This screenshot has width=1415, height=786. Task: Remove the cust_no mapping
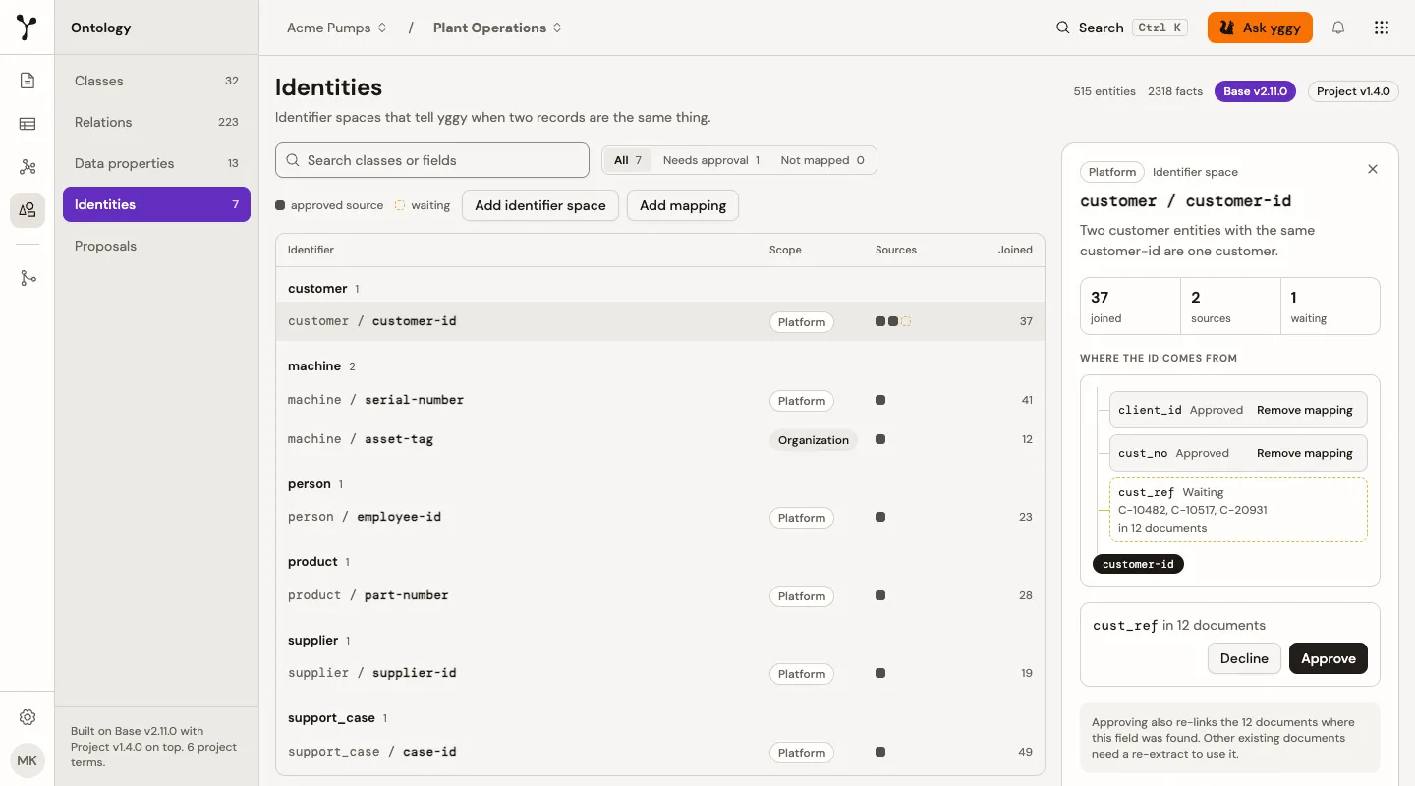(x=1305, y=453)
